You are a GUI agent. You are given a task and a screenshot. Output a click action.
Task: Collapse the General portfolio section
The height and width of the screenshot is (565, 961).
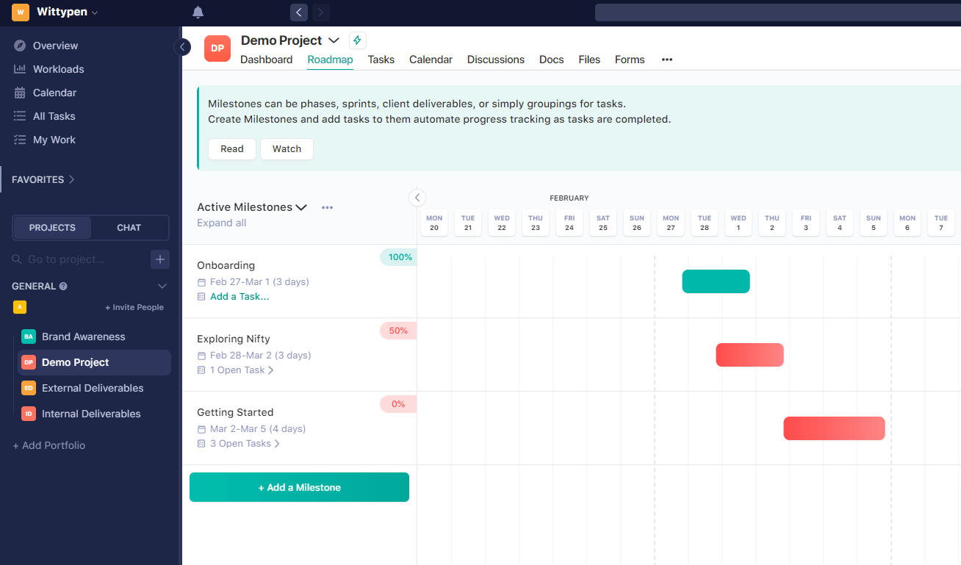click(x=162, y=286)
